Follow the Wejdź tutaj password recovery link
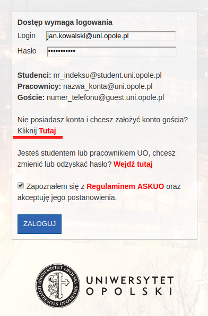208x316 pixels. point(133,164)
